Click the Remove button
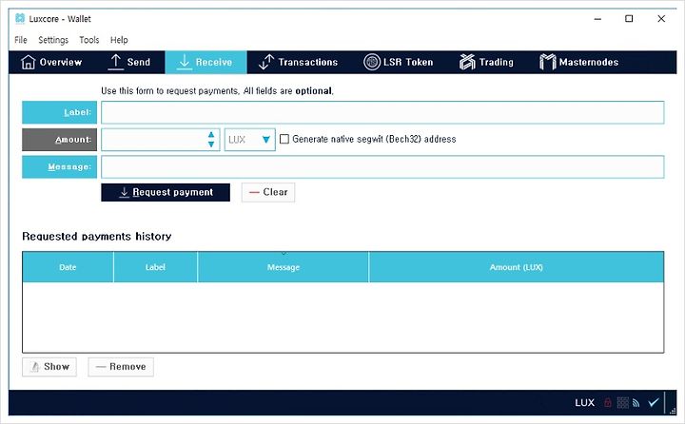 [121, 367]
